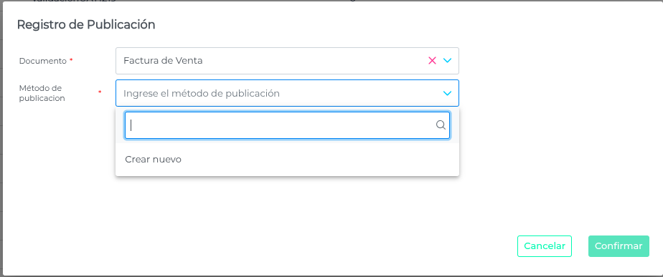Click the magnifier icon in the search box
This screenshot has height=277, width=663.
[441, 125]
